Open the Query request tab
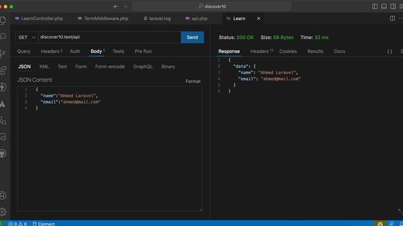 24,51
